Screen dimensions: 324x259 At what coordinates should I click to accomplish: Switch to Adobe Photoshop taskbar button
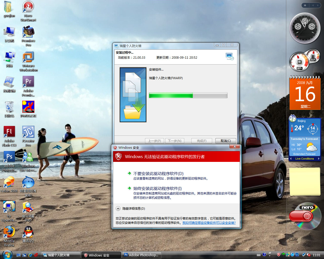coord(142,255)
